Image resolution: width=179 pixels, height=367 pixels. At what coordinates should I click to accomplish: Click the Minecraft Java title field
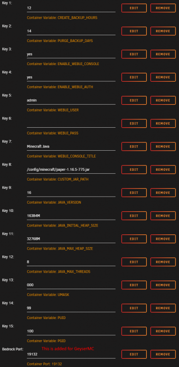click(x=71, y=147)
